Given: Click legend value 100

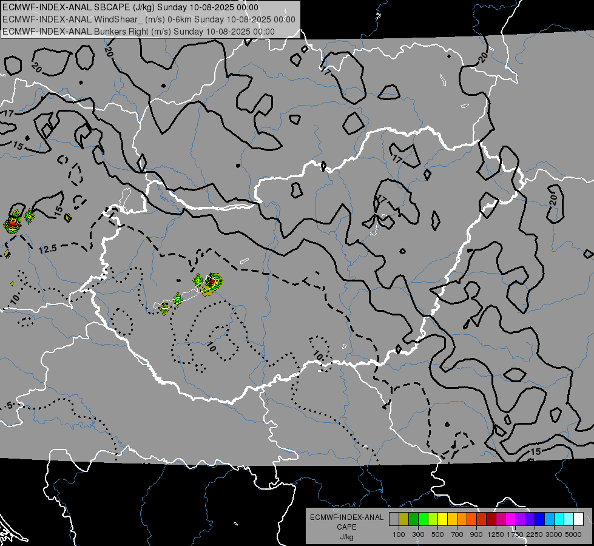Looking at the screenshot, I should tap(399, 534).
